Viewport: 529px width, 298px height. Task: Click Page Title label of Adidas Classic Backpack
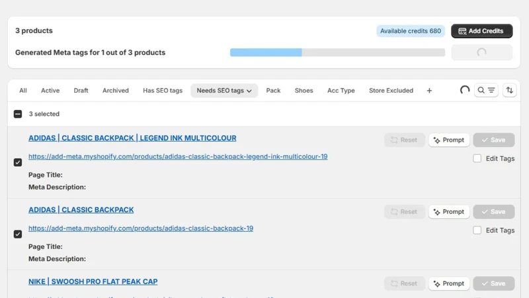(x=45, y=246)
